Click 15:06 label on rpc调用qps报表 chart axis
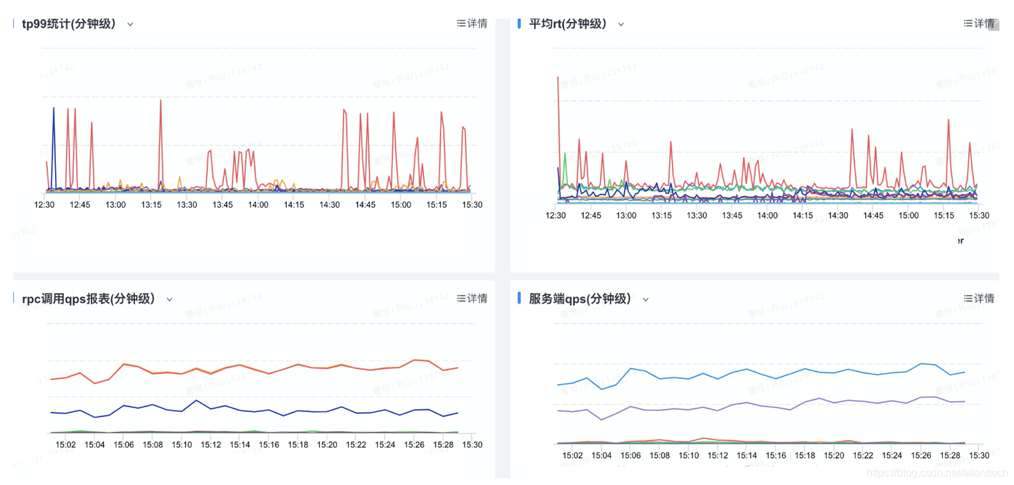Viewport: 1014px width, 485px height. [x=124, y=444]
